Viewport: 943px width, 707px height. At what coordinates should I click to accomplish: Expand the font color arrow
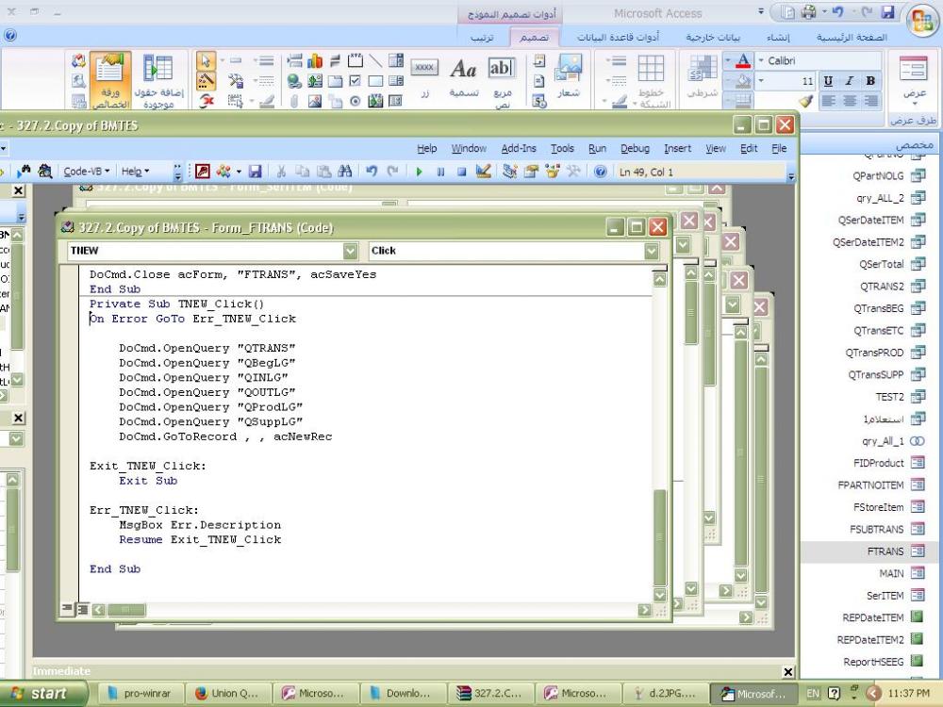728,60
